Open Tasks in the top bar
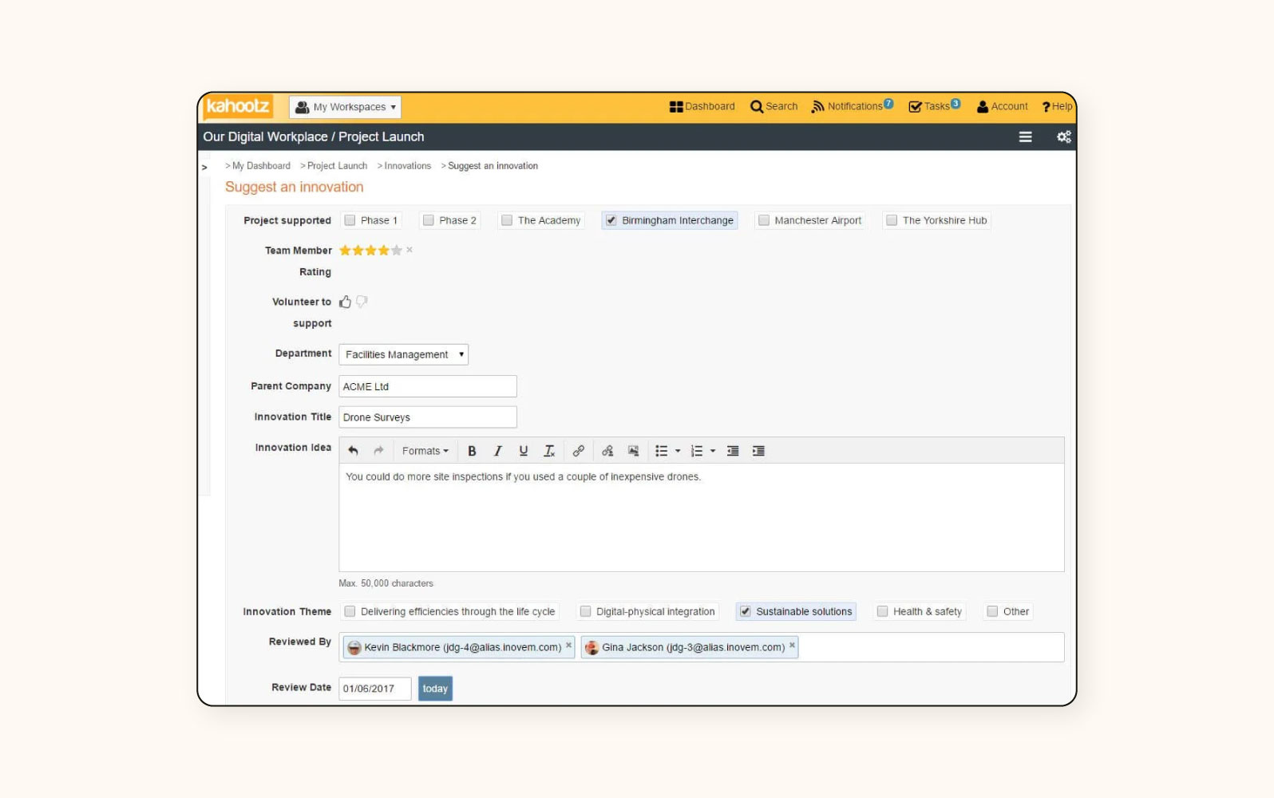Viewport: 1274px width, 798px height. pos(934,106)
